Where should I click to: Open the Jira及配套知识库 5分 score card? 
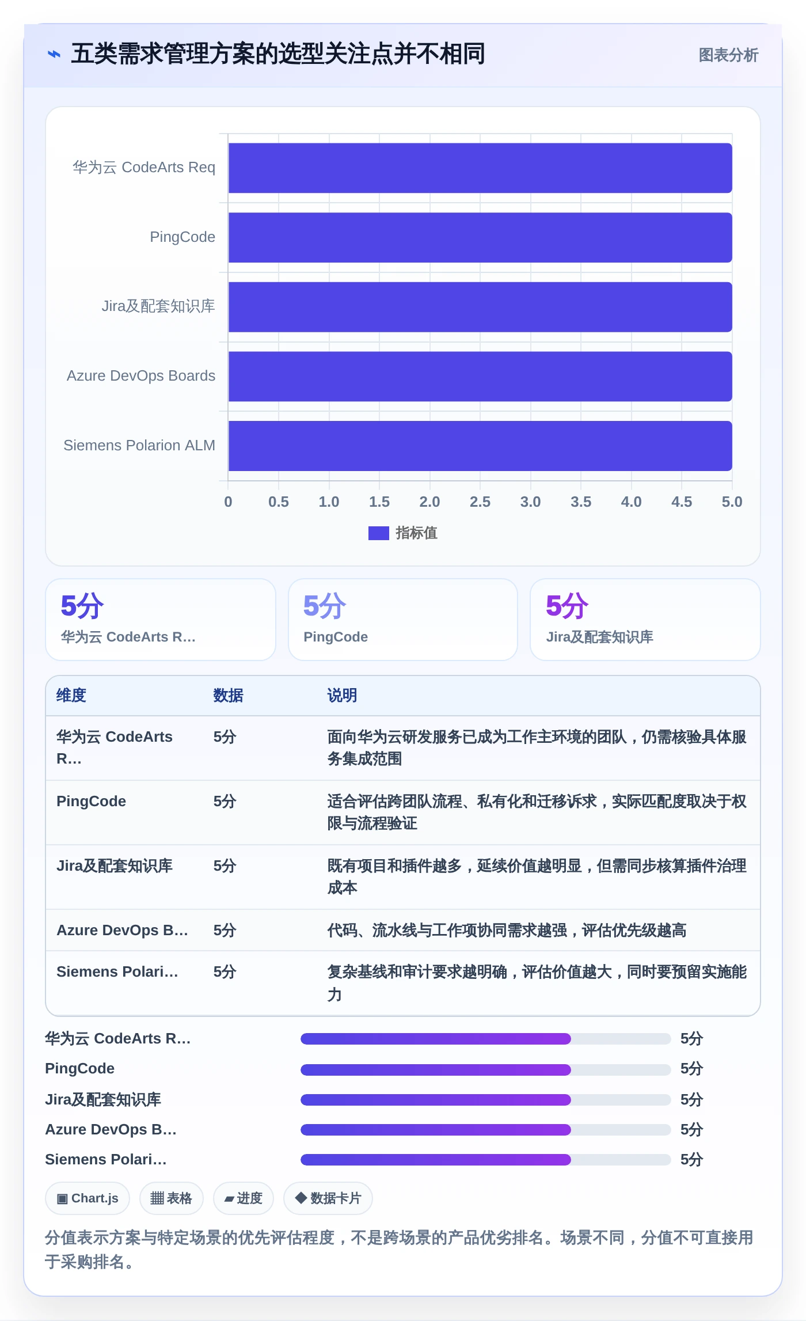coord(645,620)
